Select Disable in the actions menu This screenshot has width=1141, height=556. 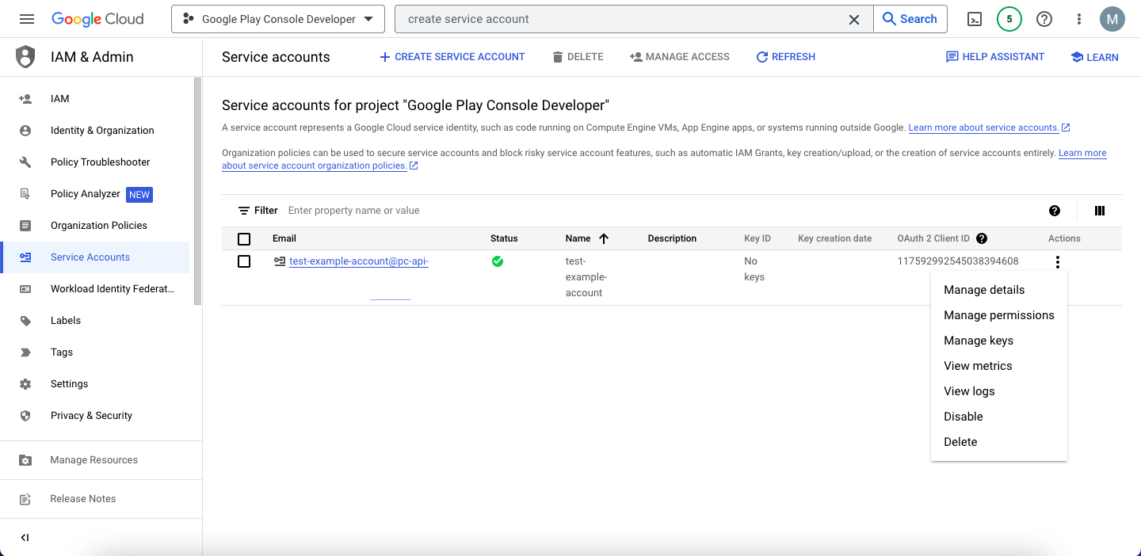(x=963, y=417)
